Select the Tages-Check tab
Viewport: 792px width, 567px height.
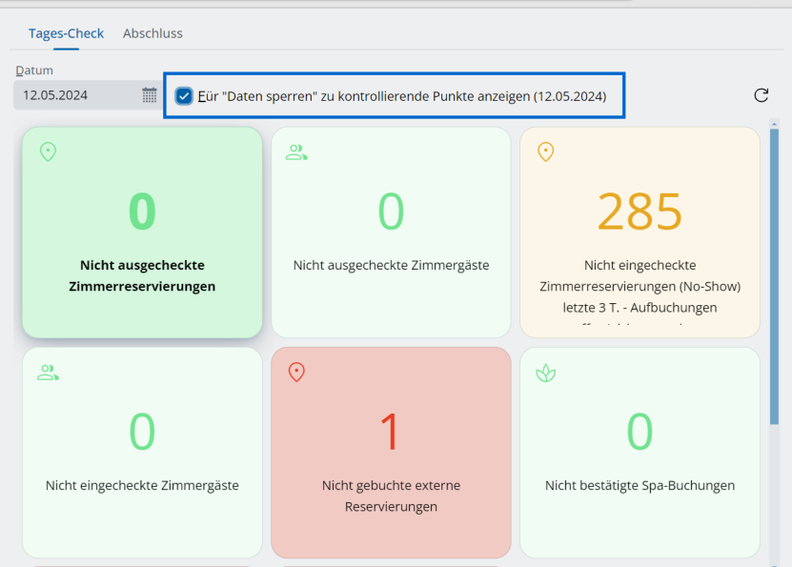(66, 33)
